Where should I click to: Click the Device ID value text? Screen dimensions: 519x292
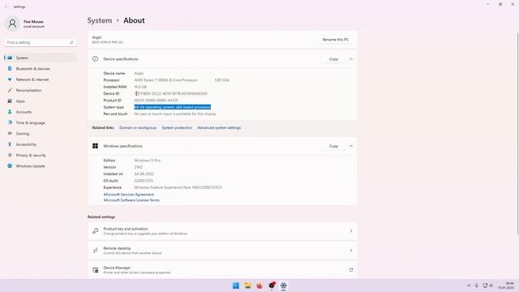click(171, 94)
